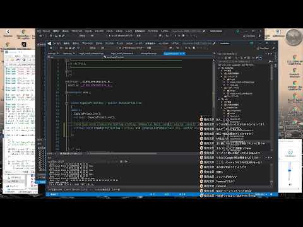
Task: Open the Debug configuration dropdown in front window
Action: click(93, 48)
